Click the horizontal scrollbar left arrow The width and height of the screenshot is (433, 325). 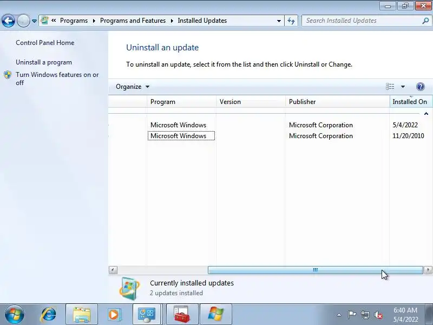(113, 270)
